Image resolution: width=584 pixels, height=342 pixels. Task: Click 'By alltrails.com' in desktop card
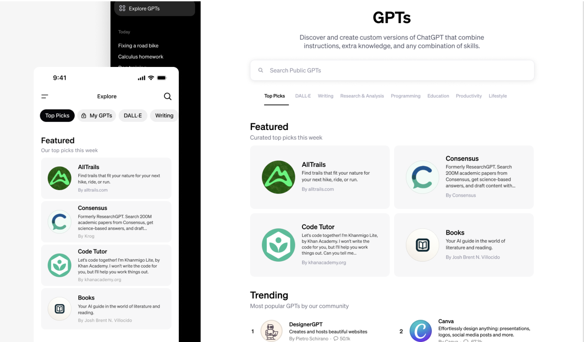pos(318,189)
